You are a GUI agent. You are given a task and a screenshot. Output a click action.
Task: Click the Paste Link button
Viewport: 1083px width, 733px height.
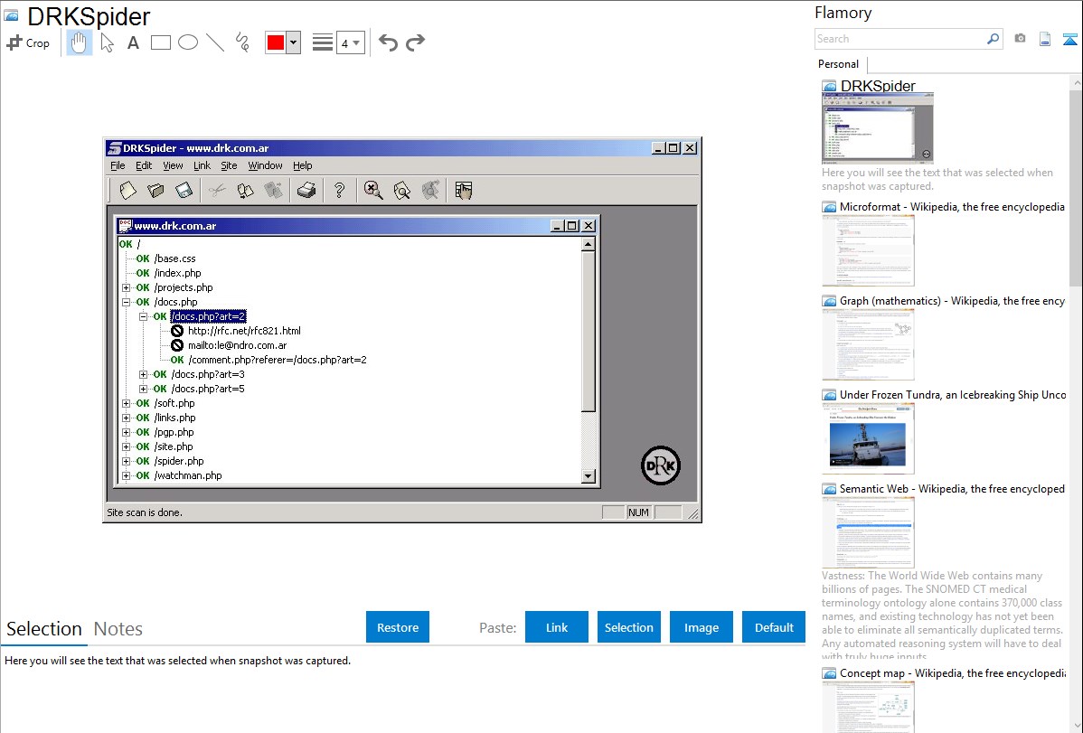557,627
